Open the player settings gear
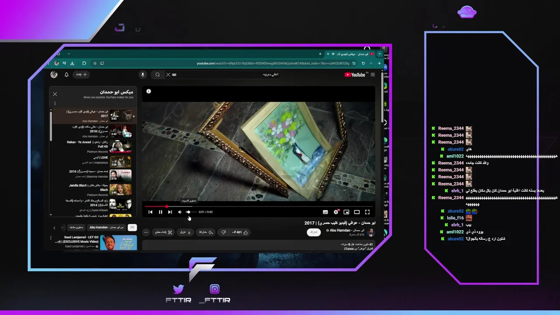 tap(336, 212)
